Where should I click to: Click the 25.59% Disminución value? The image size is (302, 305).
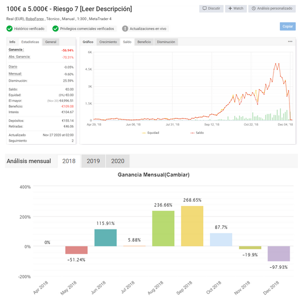[68, 81]
